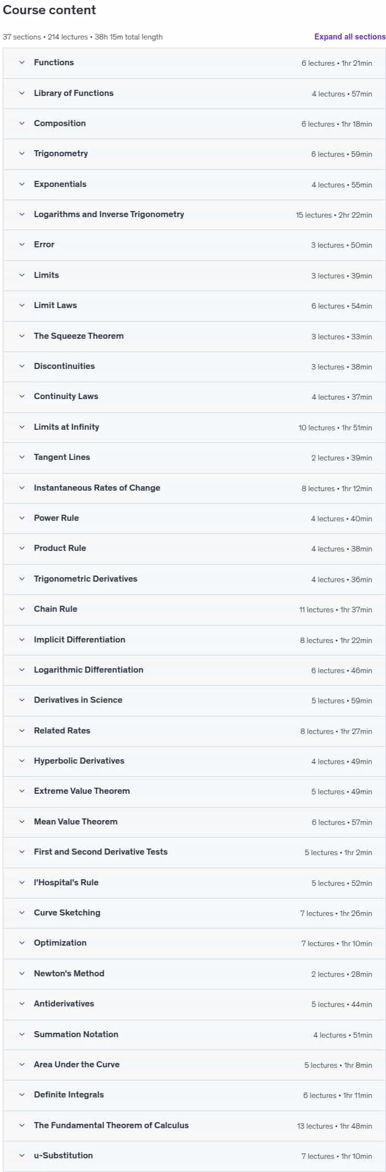Open Library of Functions section title

(x=74, y=93)
